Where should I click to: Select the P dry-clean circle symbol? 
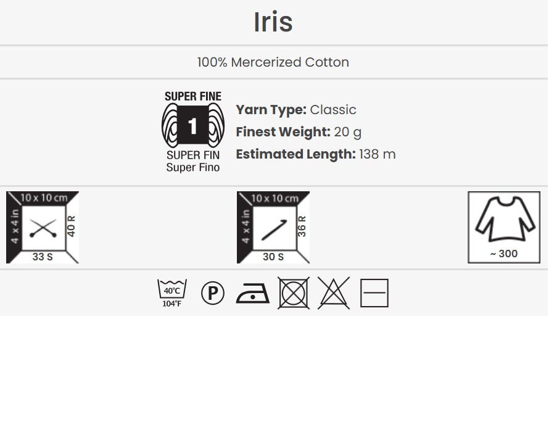point(212,292)
